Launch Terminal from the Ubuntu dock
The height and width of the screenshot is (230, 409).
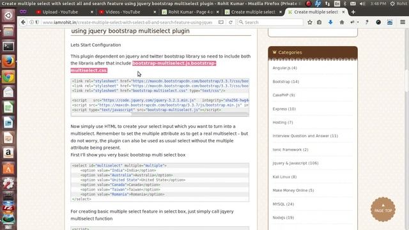tap(8, 47)
